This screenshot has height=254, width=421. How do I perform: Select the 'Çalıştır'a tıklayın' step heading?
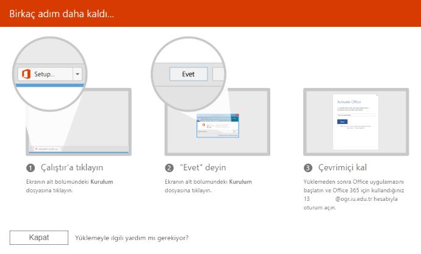pos(71,167)
